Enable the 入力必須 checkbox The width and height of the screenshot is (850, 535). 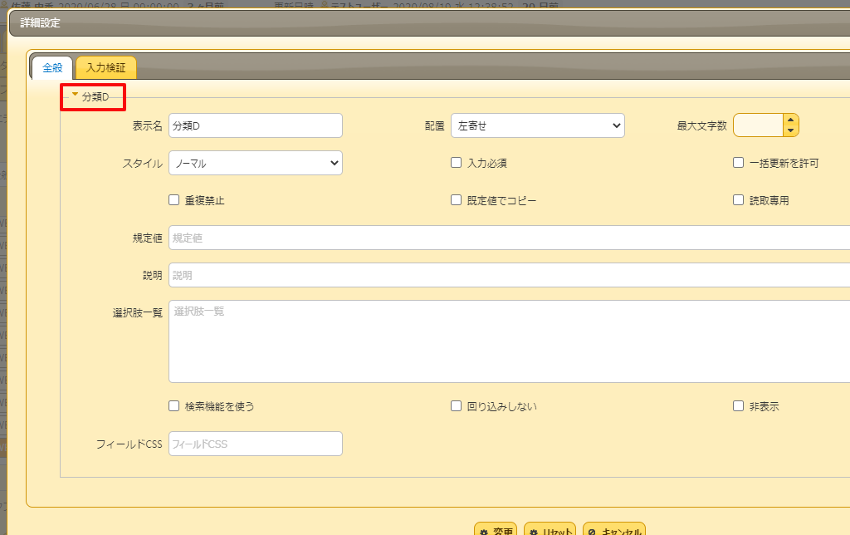tap(456, 163)
